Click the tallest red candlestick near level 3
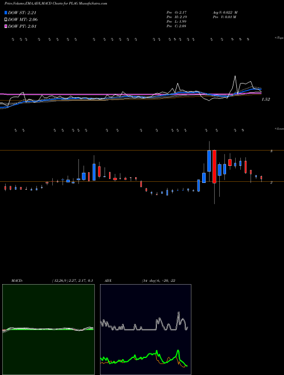284x375 pixels. (x=215, y=166)
